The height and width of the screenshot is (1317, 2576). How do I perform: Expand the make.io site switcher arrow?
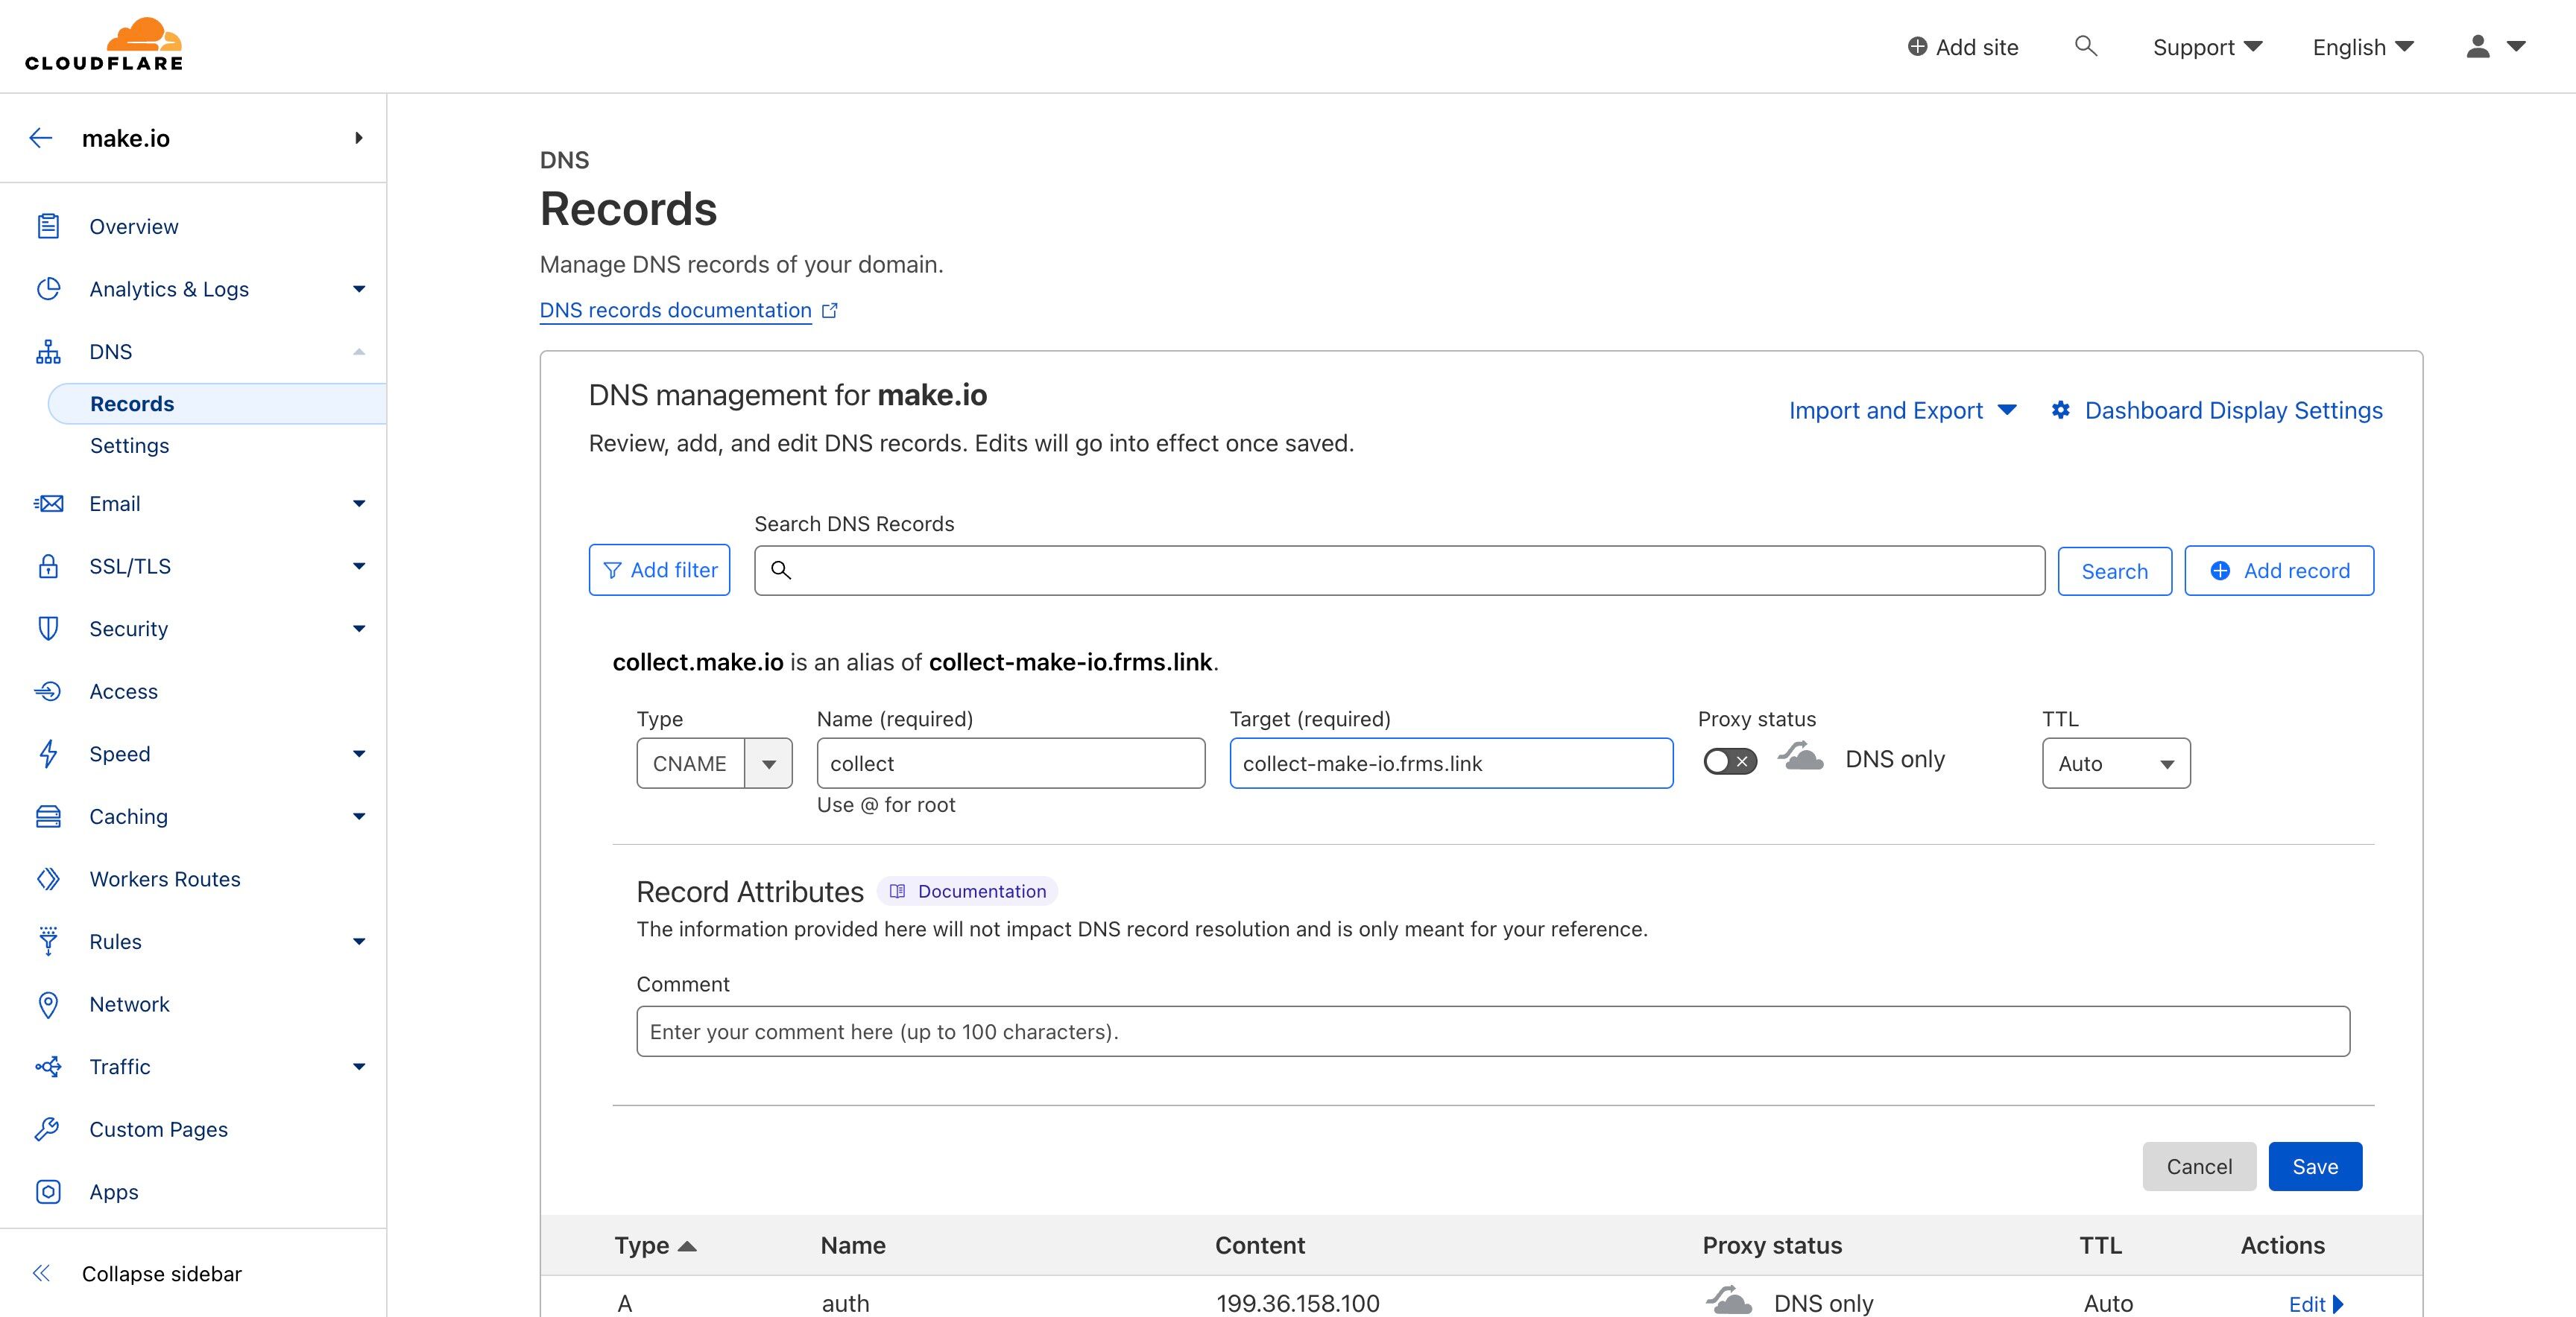(358, 138)
